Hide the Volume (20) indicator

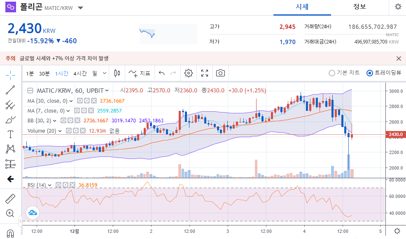(69, 131)
